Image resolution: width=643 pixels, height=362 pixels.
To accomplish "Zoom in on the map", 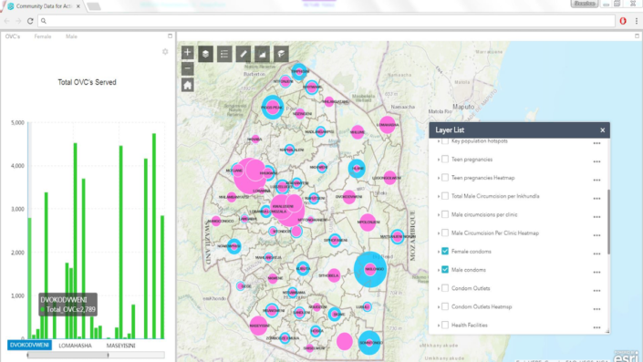I will click(x=187, y=53).
